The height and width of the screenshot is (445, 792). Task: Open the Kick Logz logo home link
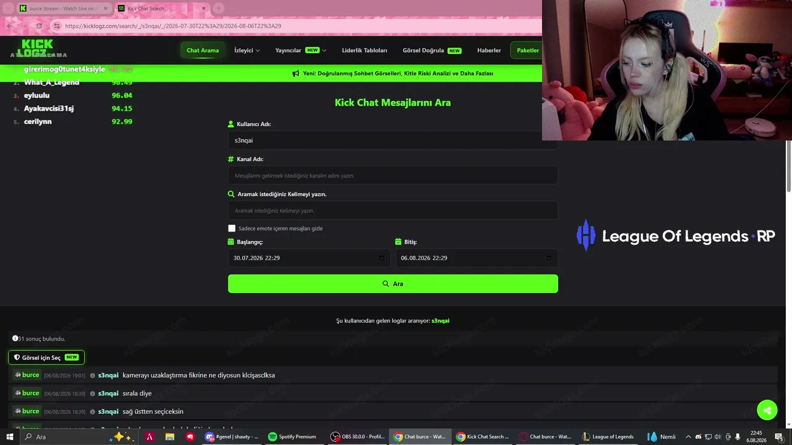[x=36, y=48]
